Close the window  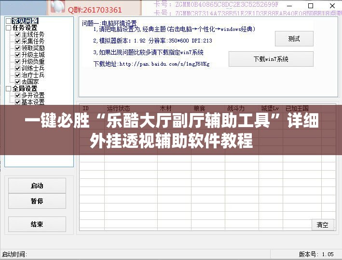pyautogui.click(x=332, y=6)
